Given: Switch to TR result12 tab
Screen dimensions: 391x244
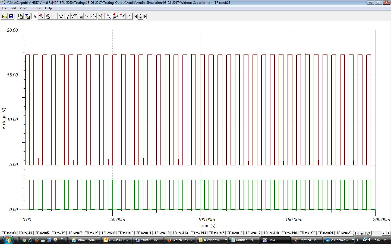Looking at the screenshot, I should click(x=162, y=233).
